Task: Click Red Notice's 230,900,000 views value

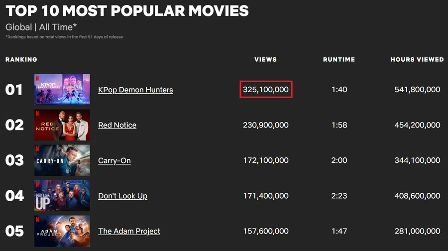Action: (266, 125)
